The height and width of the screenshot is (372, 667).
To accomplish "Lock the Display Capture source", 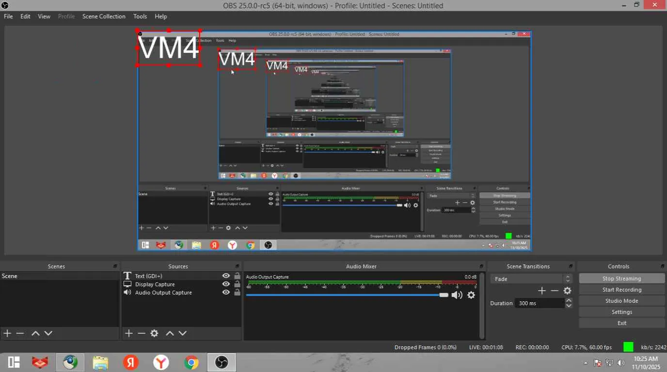I will (x=237, y=284).
